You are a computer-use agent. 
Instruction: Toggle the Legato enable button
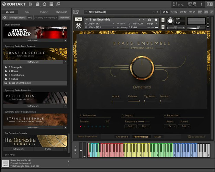123,116
